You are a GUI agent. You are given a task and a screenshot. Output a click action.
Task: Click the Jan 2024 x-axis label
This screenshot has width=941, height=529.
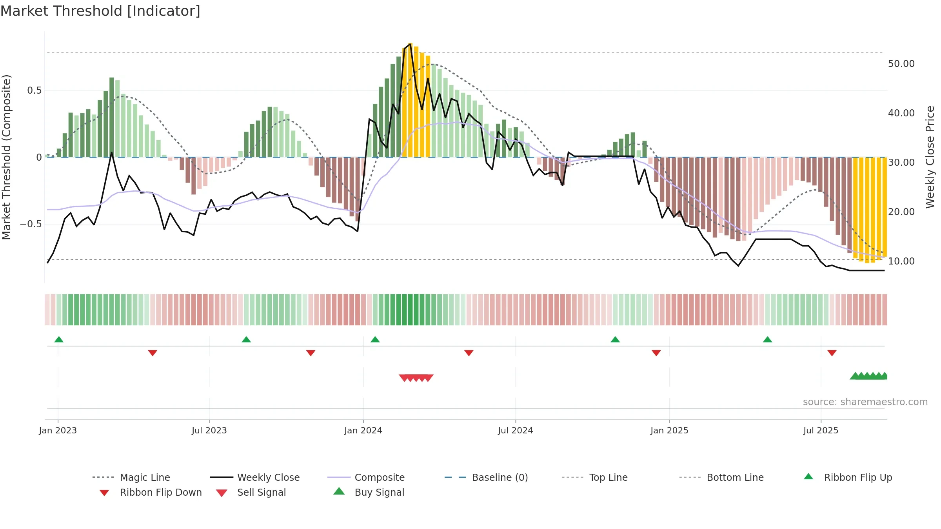363,431
